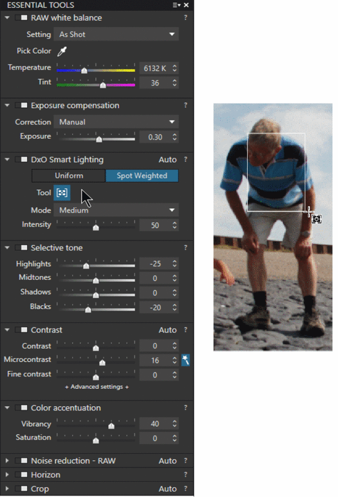Click Auto for the Contrast panel
Screen dimensions: 338x497
tap(168, 330)
